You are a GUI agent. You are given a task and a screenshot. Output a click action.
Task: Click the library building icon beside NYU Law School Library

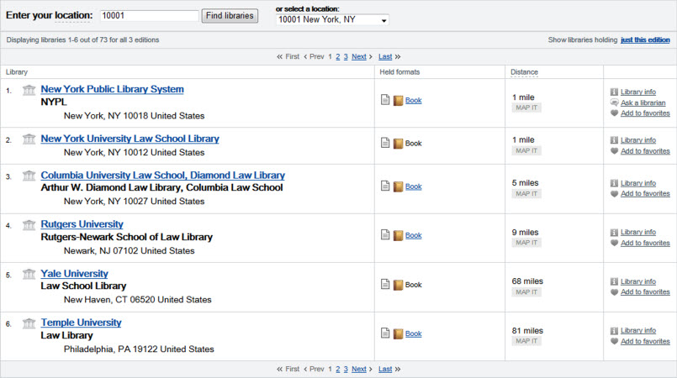click(x=29, y=139)
